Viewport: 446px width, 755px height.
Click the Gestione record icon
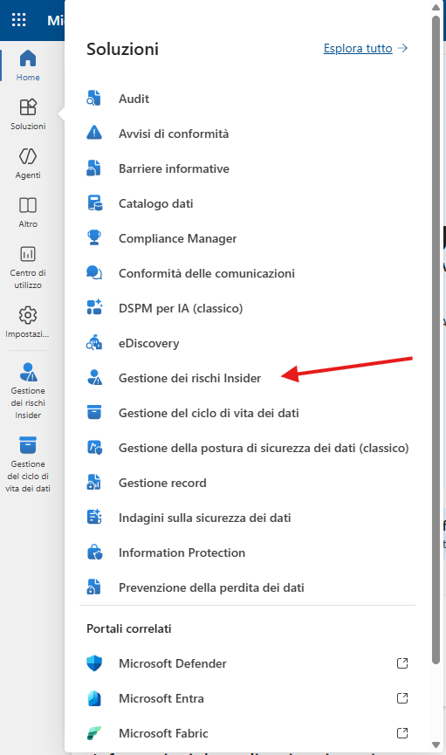pos(94,482)
